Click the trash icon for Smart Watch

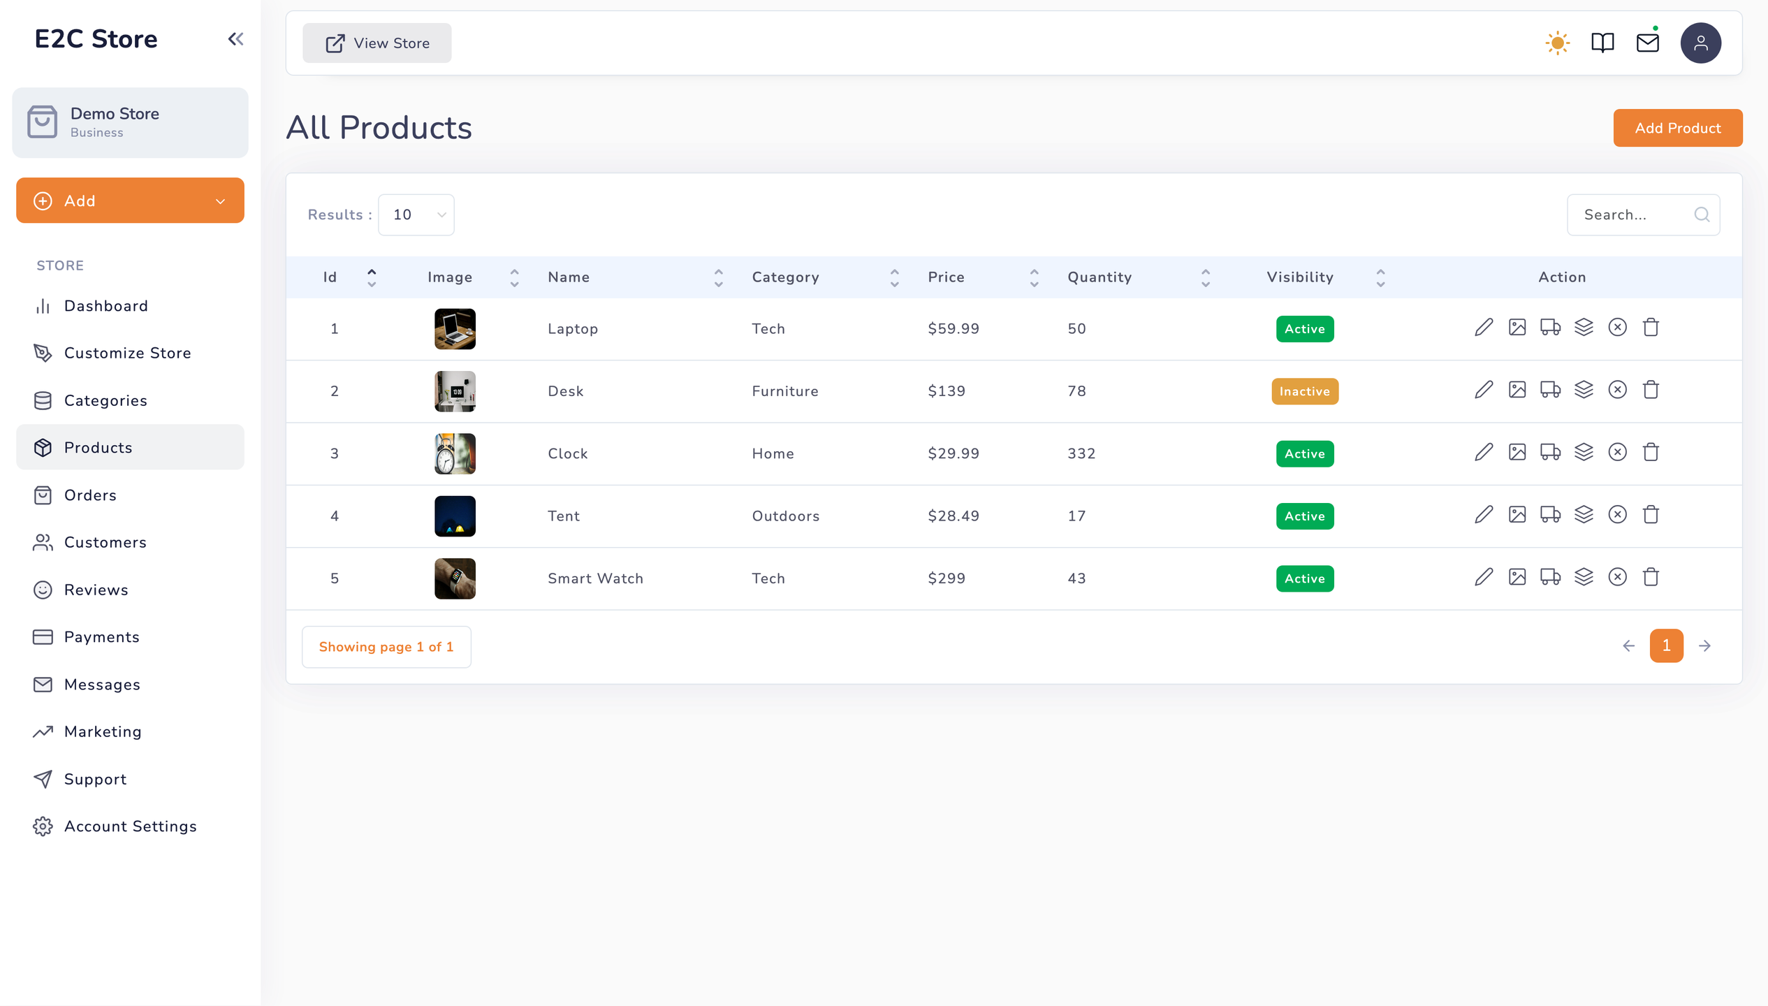click(1651, 577)
